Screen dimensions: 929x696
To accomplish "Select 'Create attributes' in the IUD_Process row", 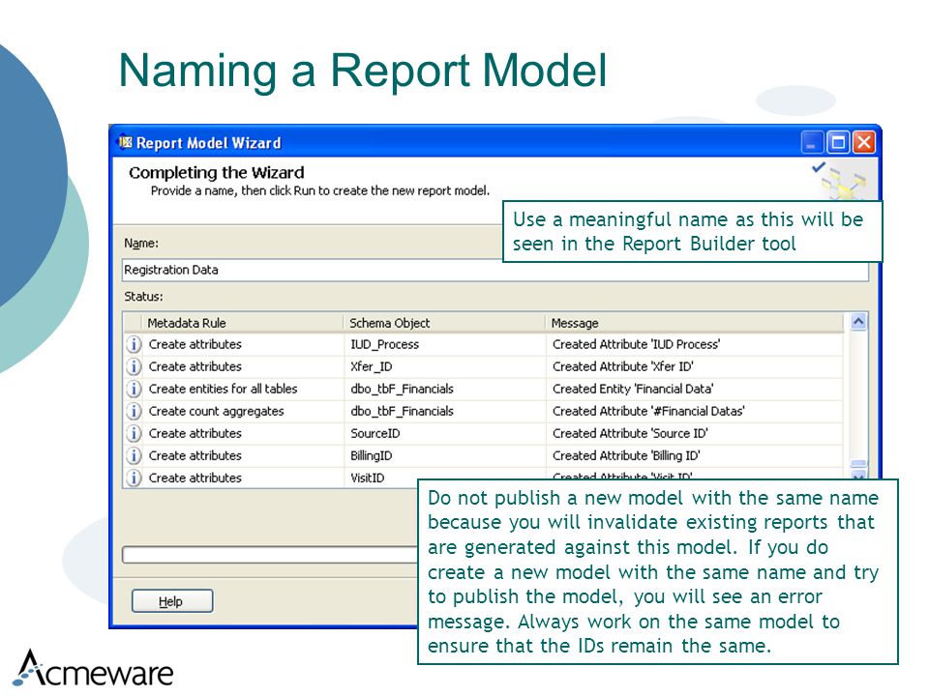I will (195, 344).
